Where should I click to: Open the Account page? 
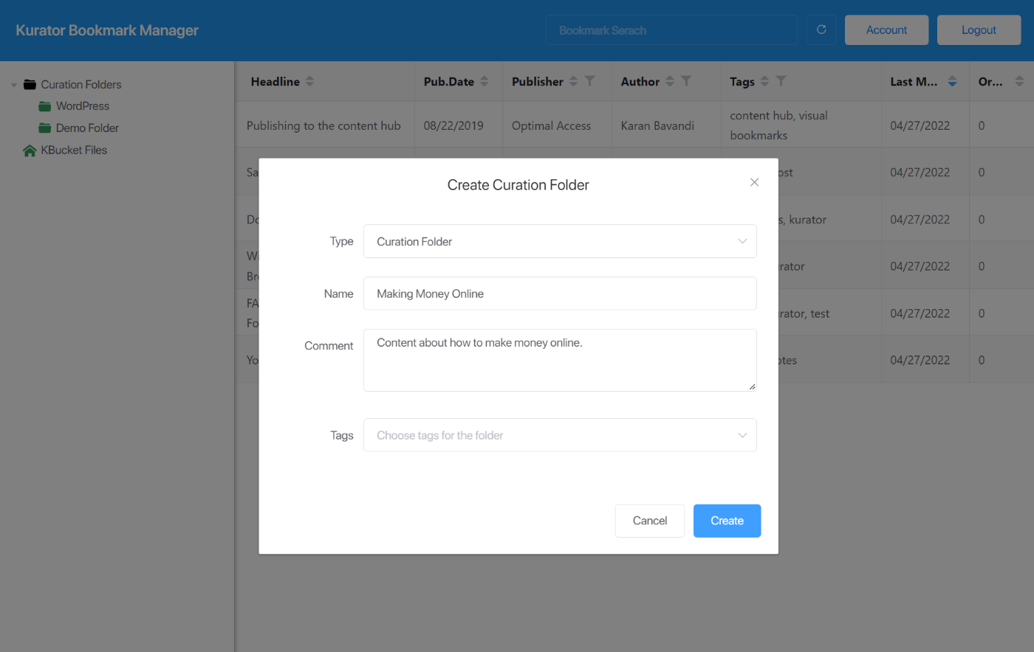click(886, 30)
